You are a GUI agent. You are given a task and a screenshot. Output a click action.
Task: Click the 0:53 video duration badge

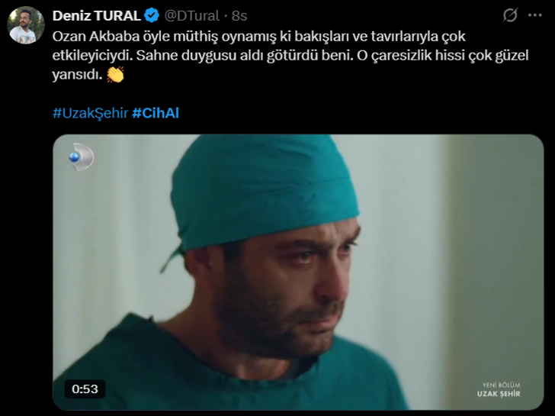coord(85,389)
